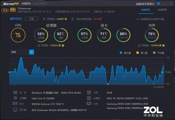Click the GPU memory 88% gauge
This screenshot has height=120, width=175.
[x=123, y=35]
